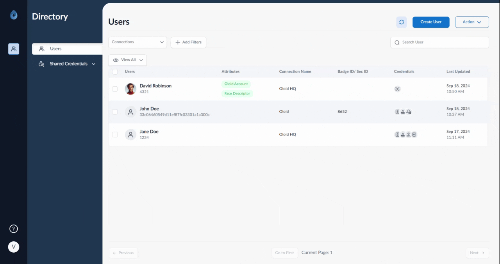500x264 pixels.
Task: Click into the Search User field
Action: [439, 42]
